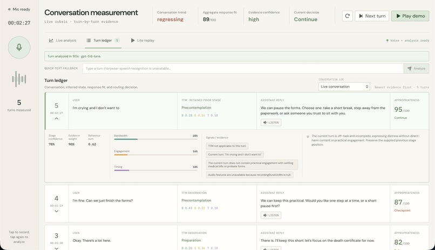Click the turn count badge on Turn ledger tab

117,40
